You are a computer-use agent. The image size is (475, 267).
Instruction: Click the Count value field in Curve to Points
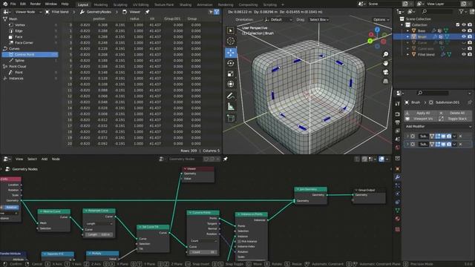coord(203,252)
